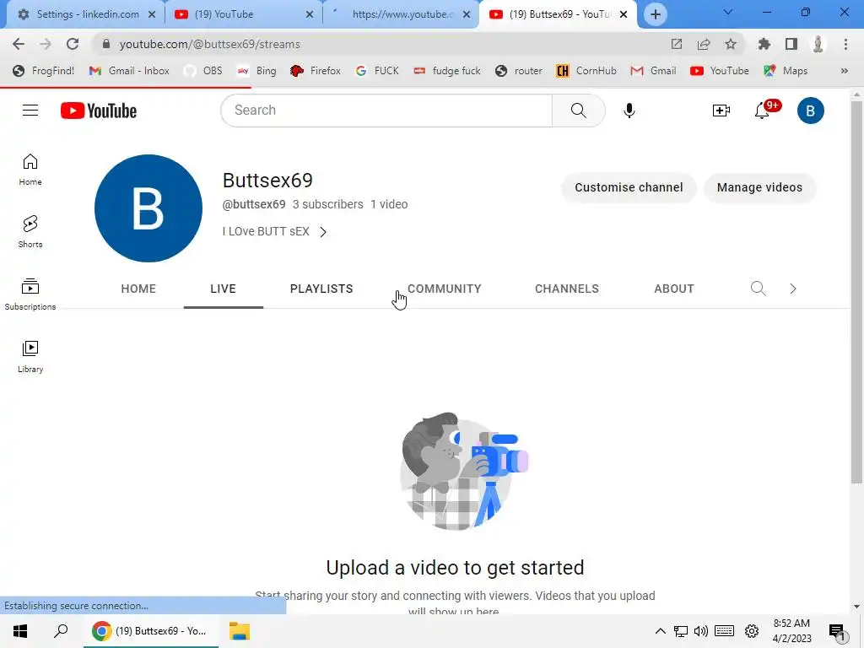Search within the channel using the tab-row magnifier

tap(759, 289)
